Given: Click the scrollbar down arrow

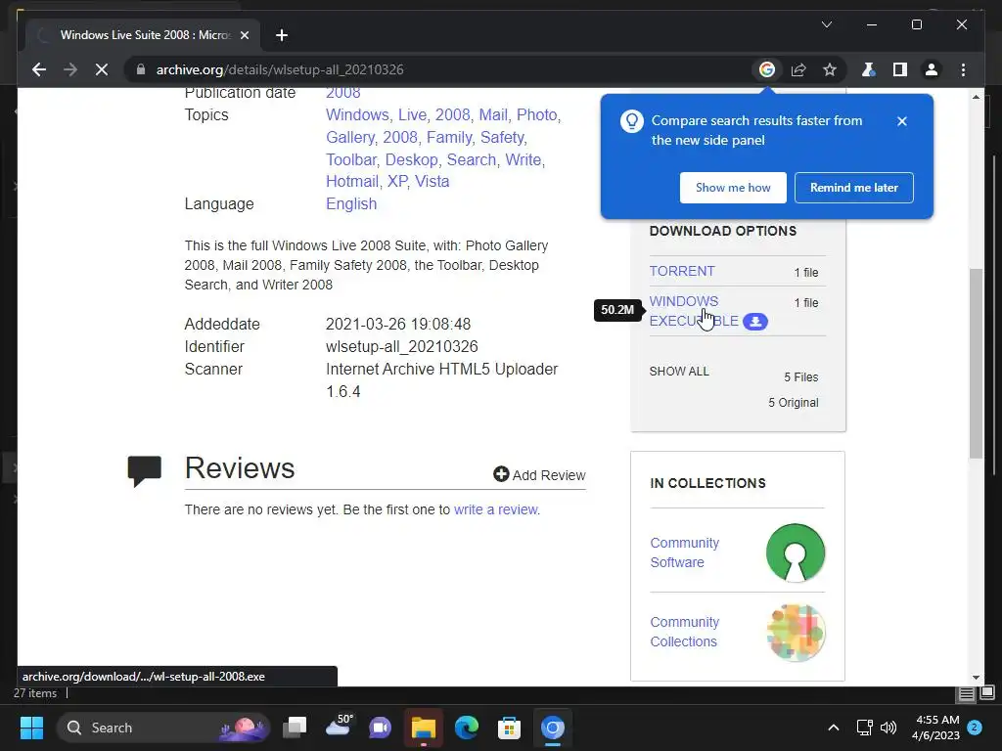Looking at the screenshot, I should [x=976, y=678].
